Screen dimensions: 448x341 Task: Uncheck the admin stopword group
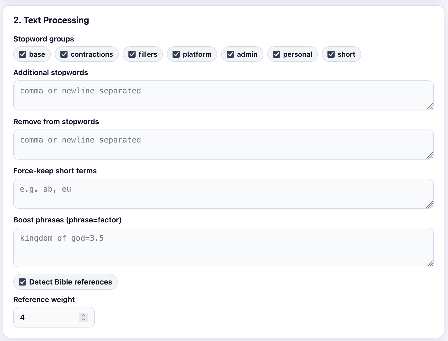[x=230, y=54]
